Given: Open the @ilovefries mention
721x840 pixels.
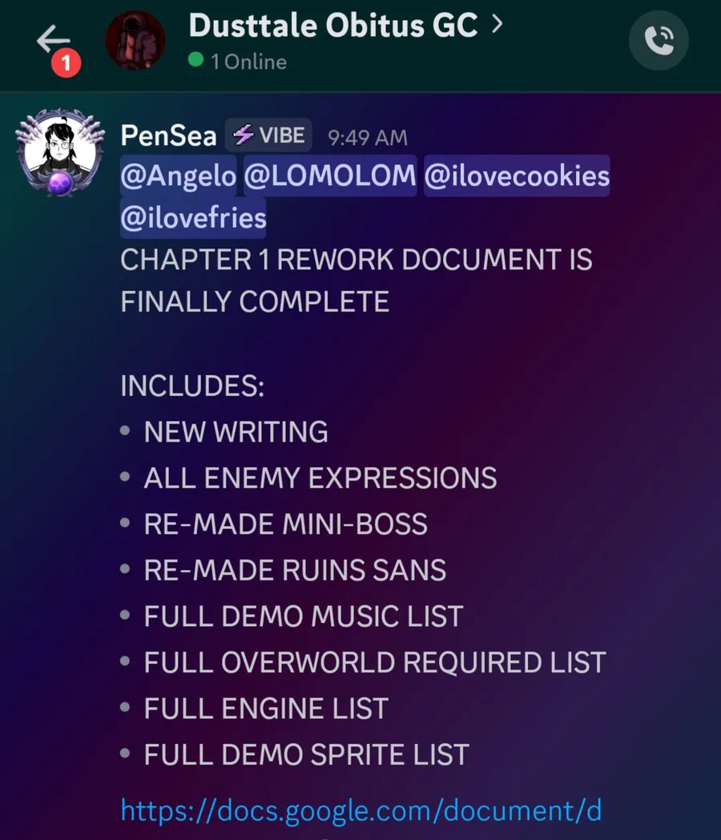Looking at the screenshot, I should point(193,218).
